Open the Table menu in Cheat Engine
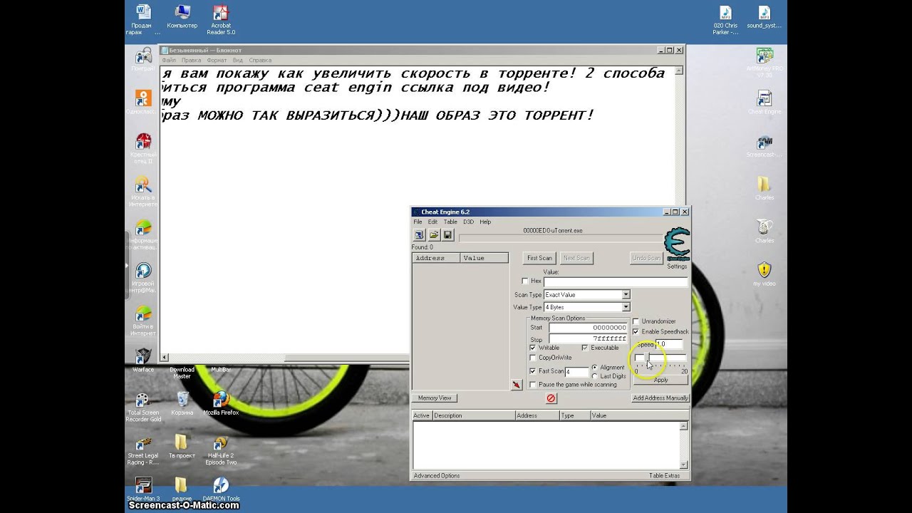Image resolution: width=912 pixels, height=513 pixels. click(450, 222)
